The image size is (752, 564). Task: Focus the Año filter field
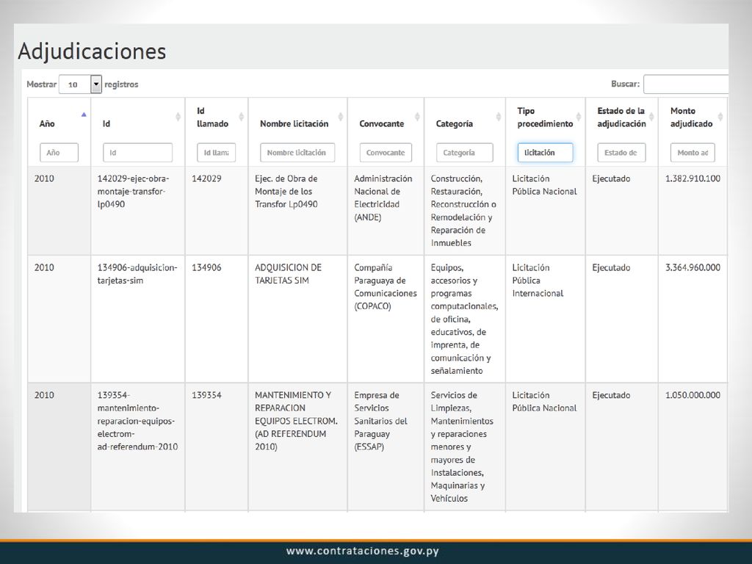(59, 153)
